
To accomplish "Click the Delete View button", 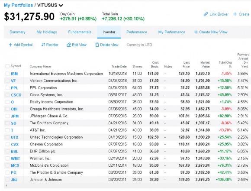I will click(x=107, y=45).
